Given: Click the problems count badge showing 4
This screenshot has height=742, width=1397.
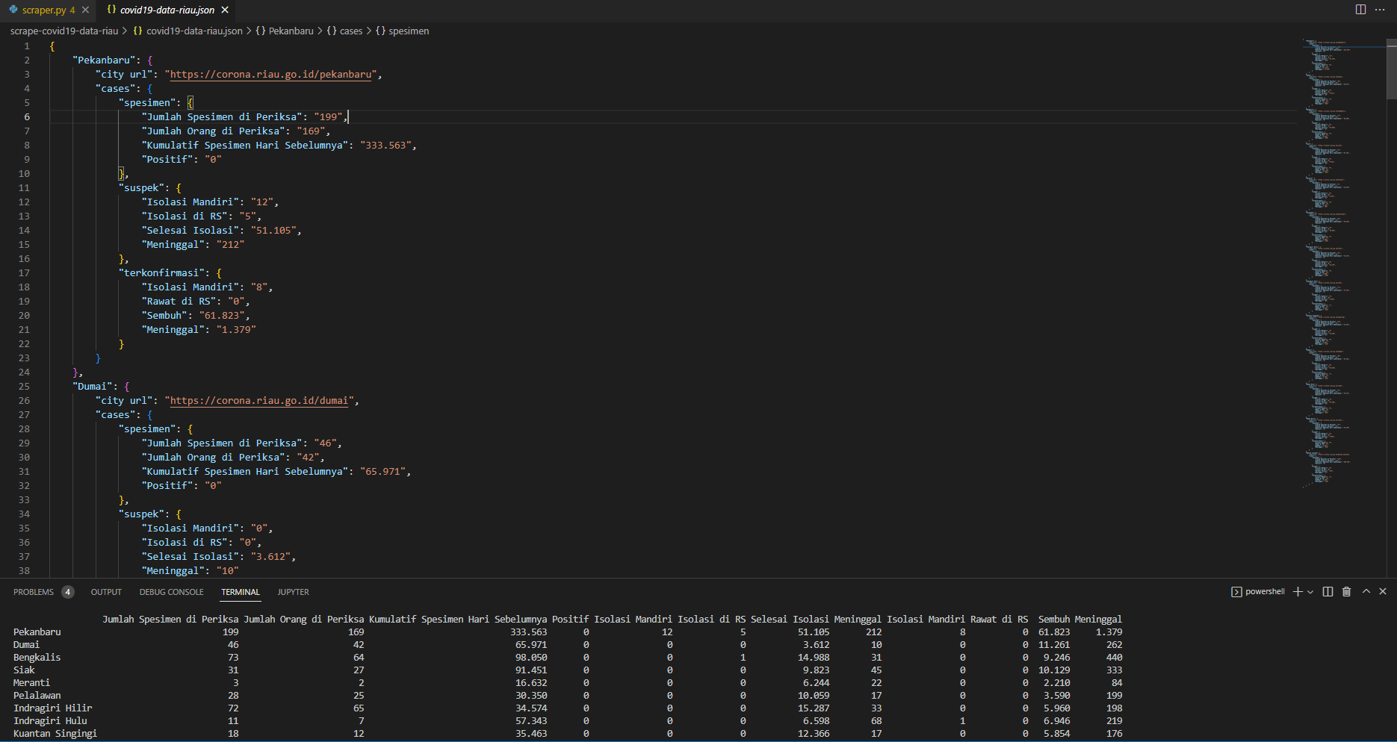Looking at the screenshot, I should point(68,592).
